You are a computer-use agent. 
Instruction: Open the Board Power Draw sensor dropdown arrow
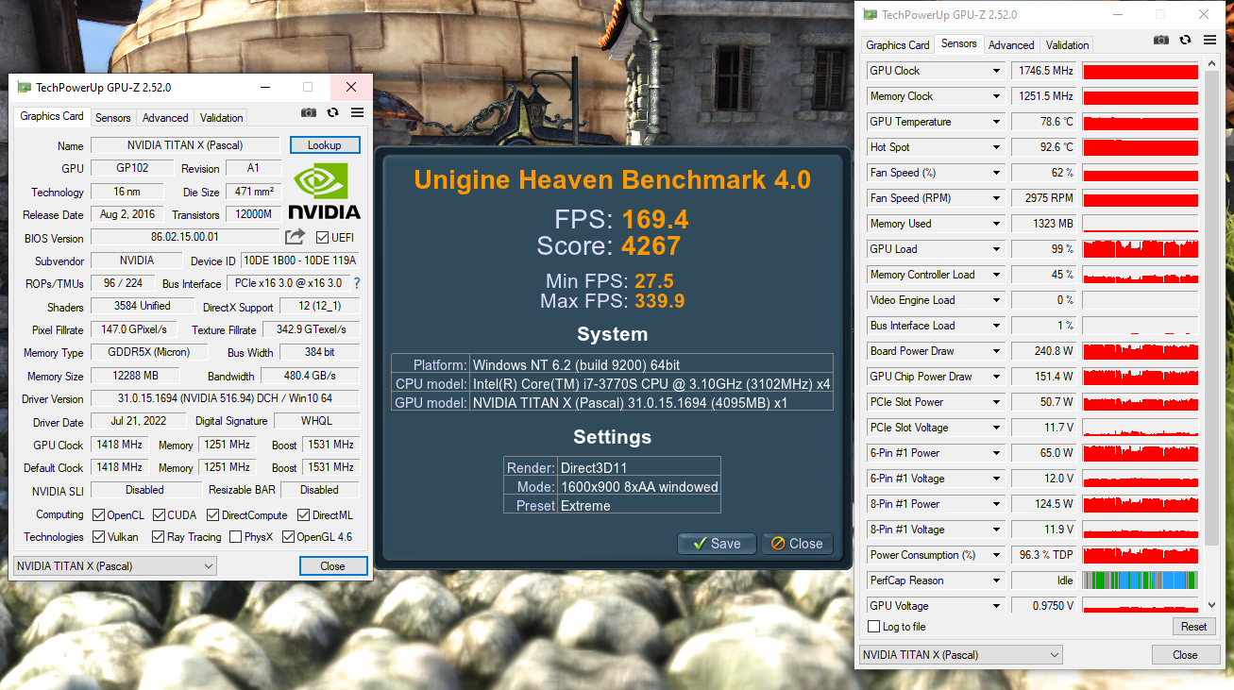pos(996,351)
